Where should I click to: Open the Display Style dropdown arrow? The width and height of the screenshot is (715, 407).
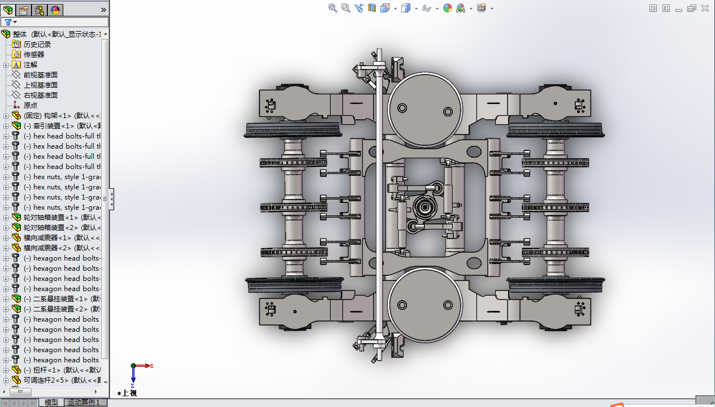(416, 8)
